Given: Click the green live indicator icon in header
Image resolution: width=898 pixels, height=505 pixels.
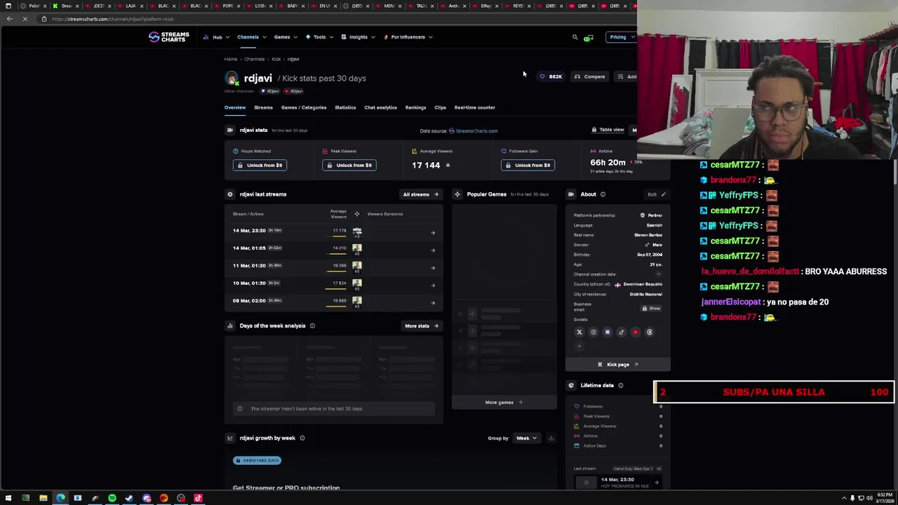Looking at the screenshot, I should click(588, 38).
